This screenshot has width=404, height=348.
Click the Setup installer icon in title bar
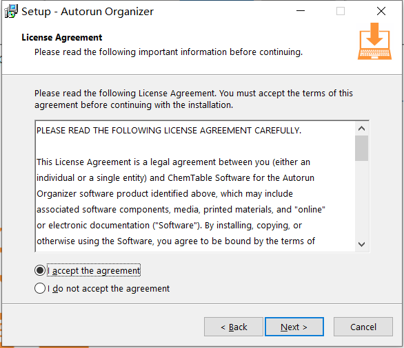pyautogui.click(x=11, y=11)
